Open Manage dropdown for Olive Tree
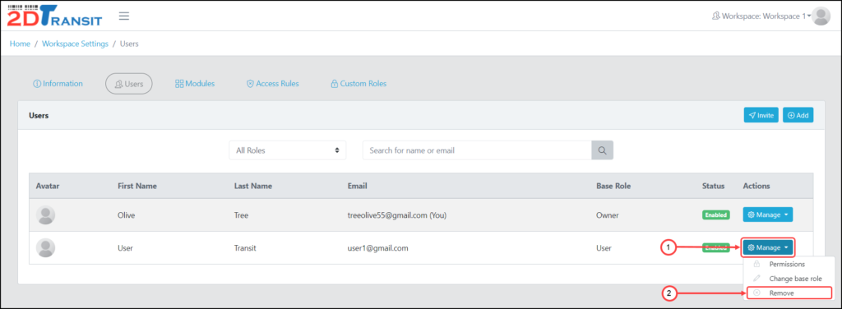The height and width of the screenshot is (309, 842). pyautogui.click(x=767, y=214)
